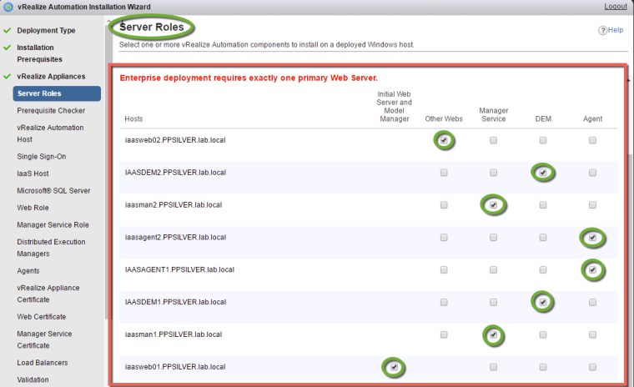Open the Distributed Execution Managers step

pyautogui.click(x=51, y=248)
